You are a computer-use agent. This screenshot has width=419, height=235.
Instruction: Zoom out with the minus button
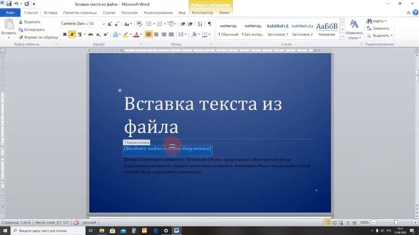374,222
